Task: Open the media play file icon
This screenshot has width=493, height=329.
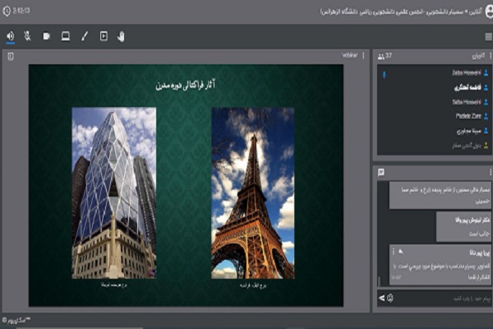Action: tap(104, 36)
